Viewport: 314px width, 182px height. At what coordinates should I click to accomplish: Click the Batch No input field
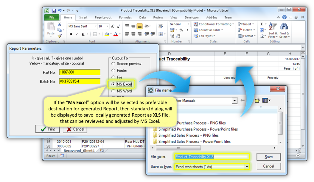[80, 81]
